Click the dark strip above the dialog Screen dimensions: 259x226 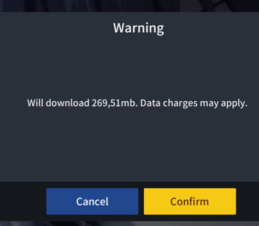[x=129, y=6]
